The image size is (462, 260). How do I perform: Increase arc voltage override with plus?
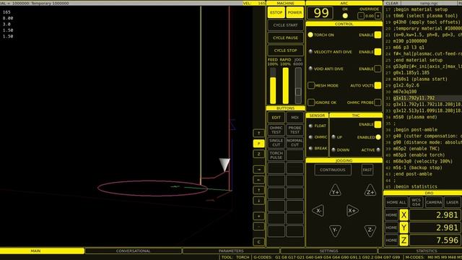click(378, 16)
